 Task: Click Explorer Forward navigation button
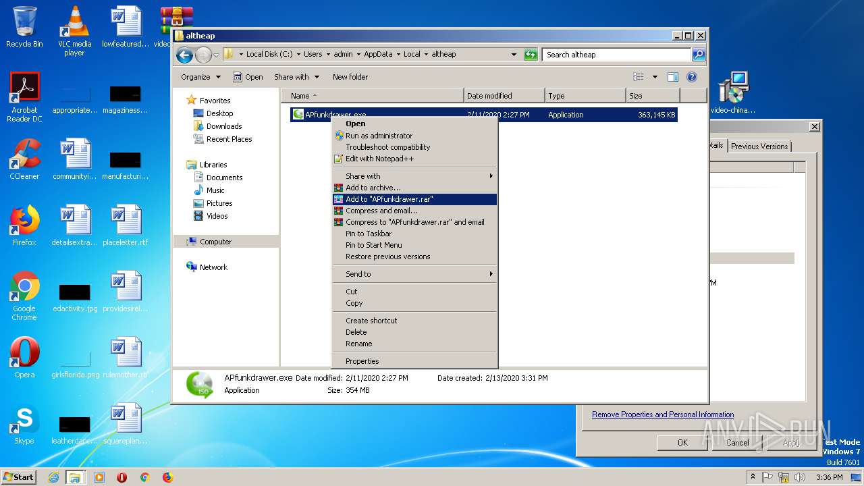pyautogui.click(x=203, y=55)
